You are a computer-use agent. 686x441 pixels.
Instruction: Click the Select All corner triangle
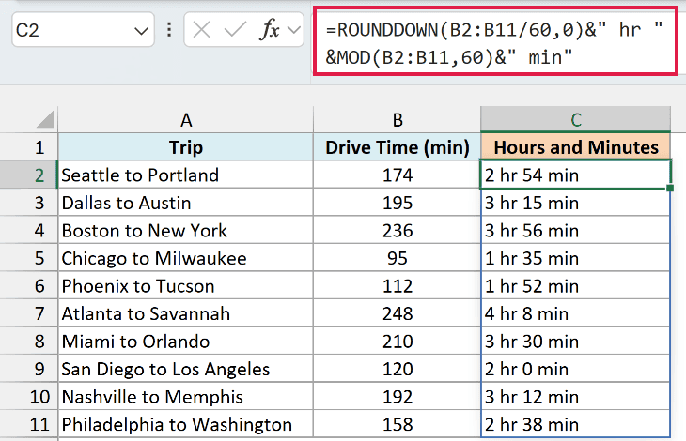44,119
